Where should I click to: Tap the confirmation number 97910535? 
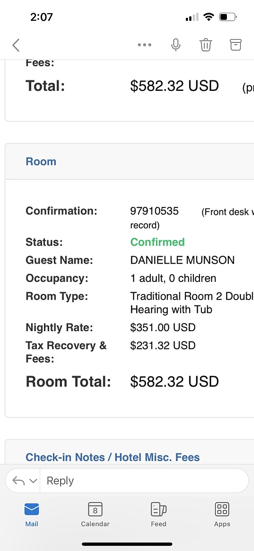click(155, 211)
